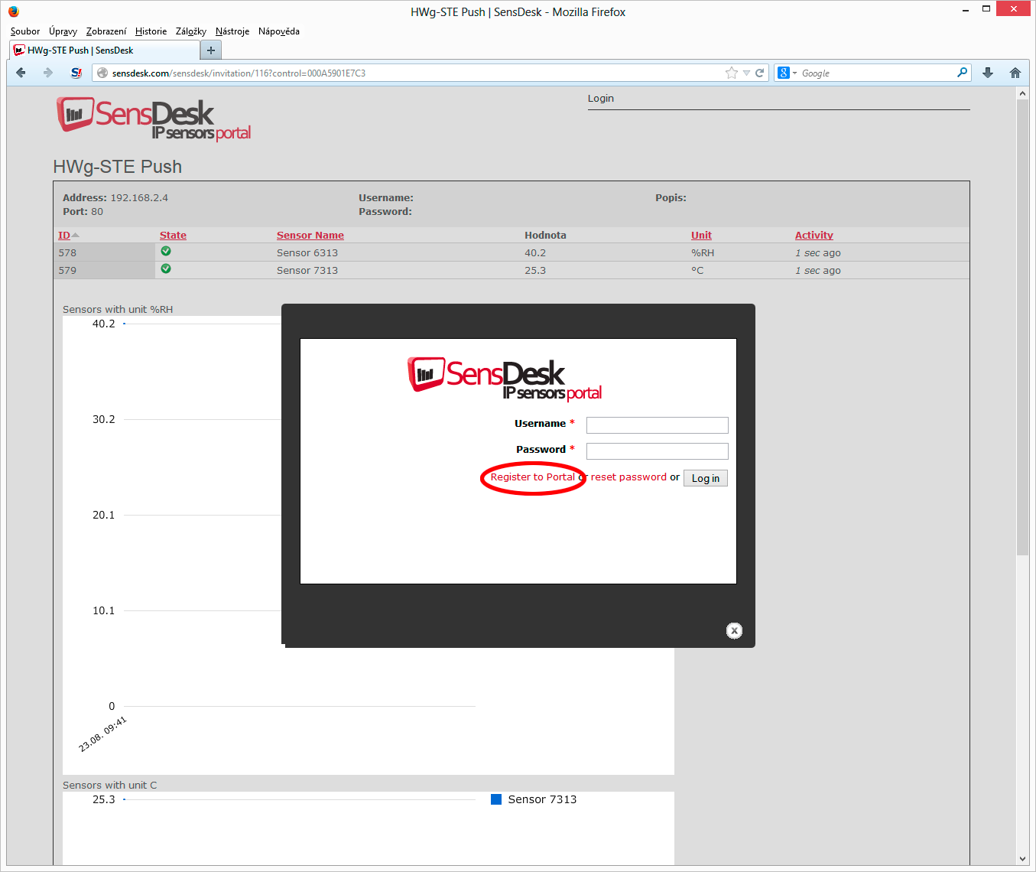Click Sensor 6313 name cell
The height and width of the screenshot is (872, 1036).
(x=307, y=252)
